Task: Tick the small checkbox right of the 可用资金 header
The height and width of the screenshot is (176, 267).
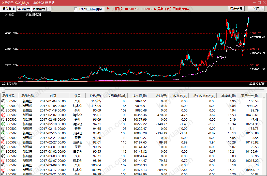Action: pos(264,99)
